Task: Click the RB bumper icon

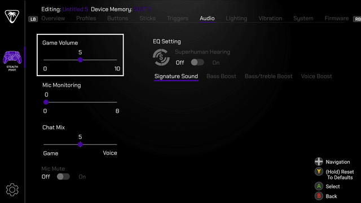Action: click(x=357, y=19)
